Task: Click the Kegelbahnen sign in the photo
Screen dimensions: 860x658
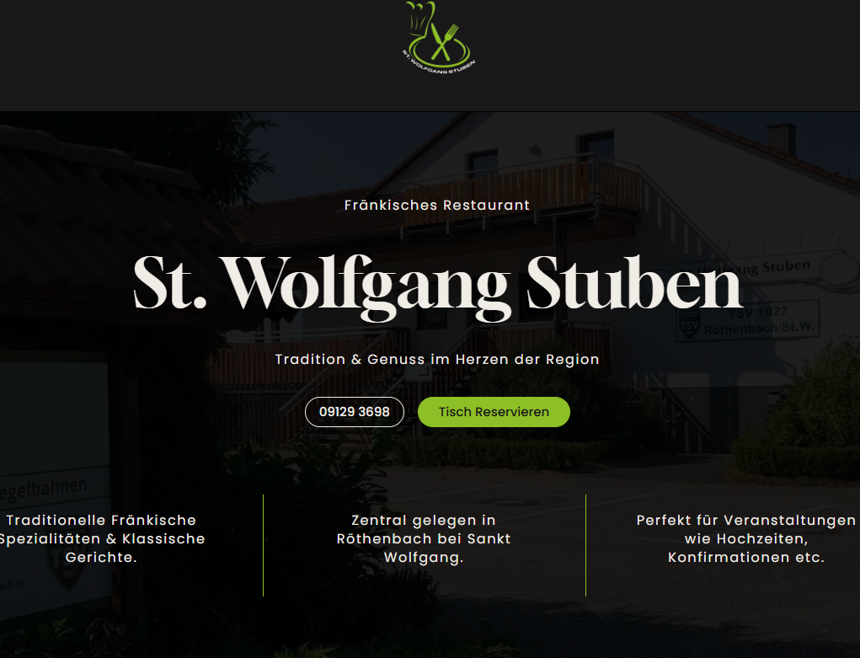Action: [44, 489]
